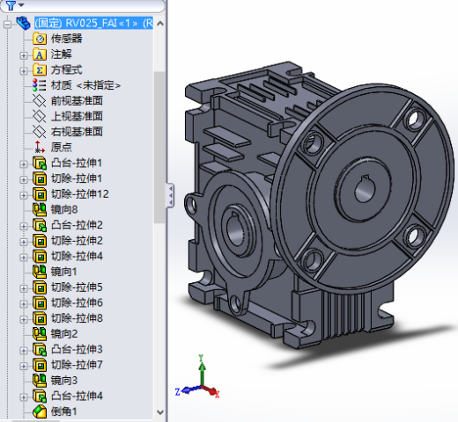Click the 切除-拉伸8 cut extrude icon
This screenshot has height=422, width=458.
point(40,318)
